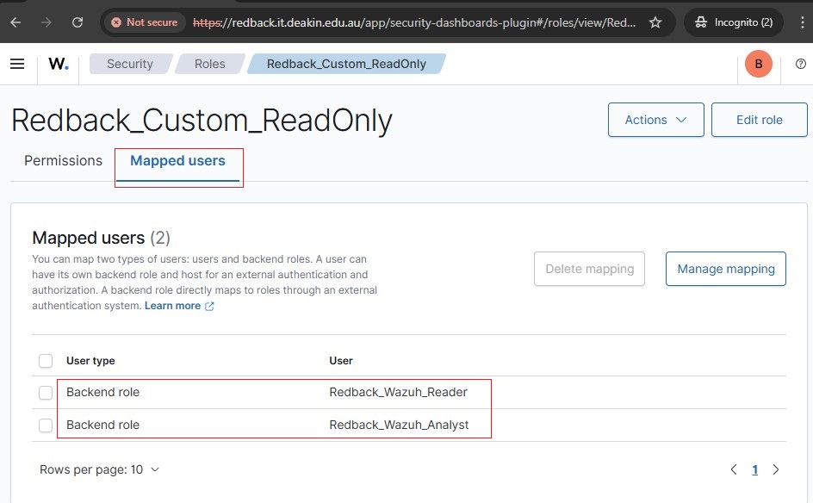Sort by the User column header
The width and height of the screenshot is (813, 503).
[x=341, y=360]
